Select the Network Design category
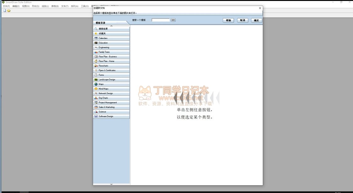The image size is (353, 193). [x=112, y=93]
